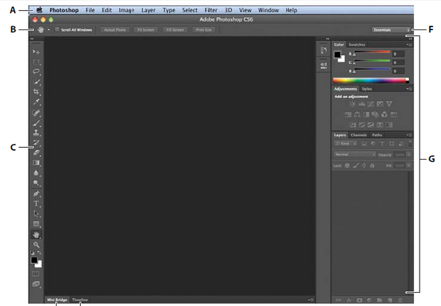Open the Apple menu

coord(40,10)
